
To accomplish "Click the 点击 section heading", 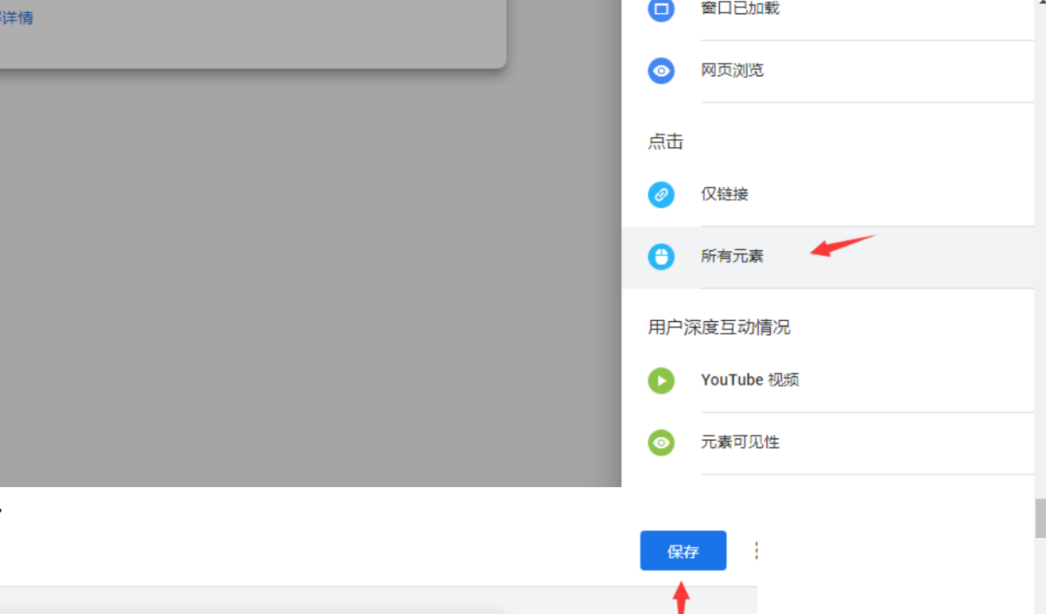I will pyautogui.click(x=665, y=141).
